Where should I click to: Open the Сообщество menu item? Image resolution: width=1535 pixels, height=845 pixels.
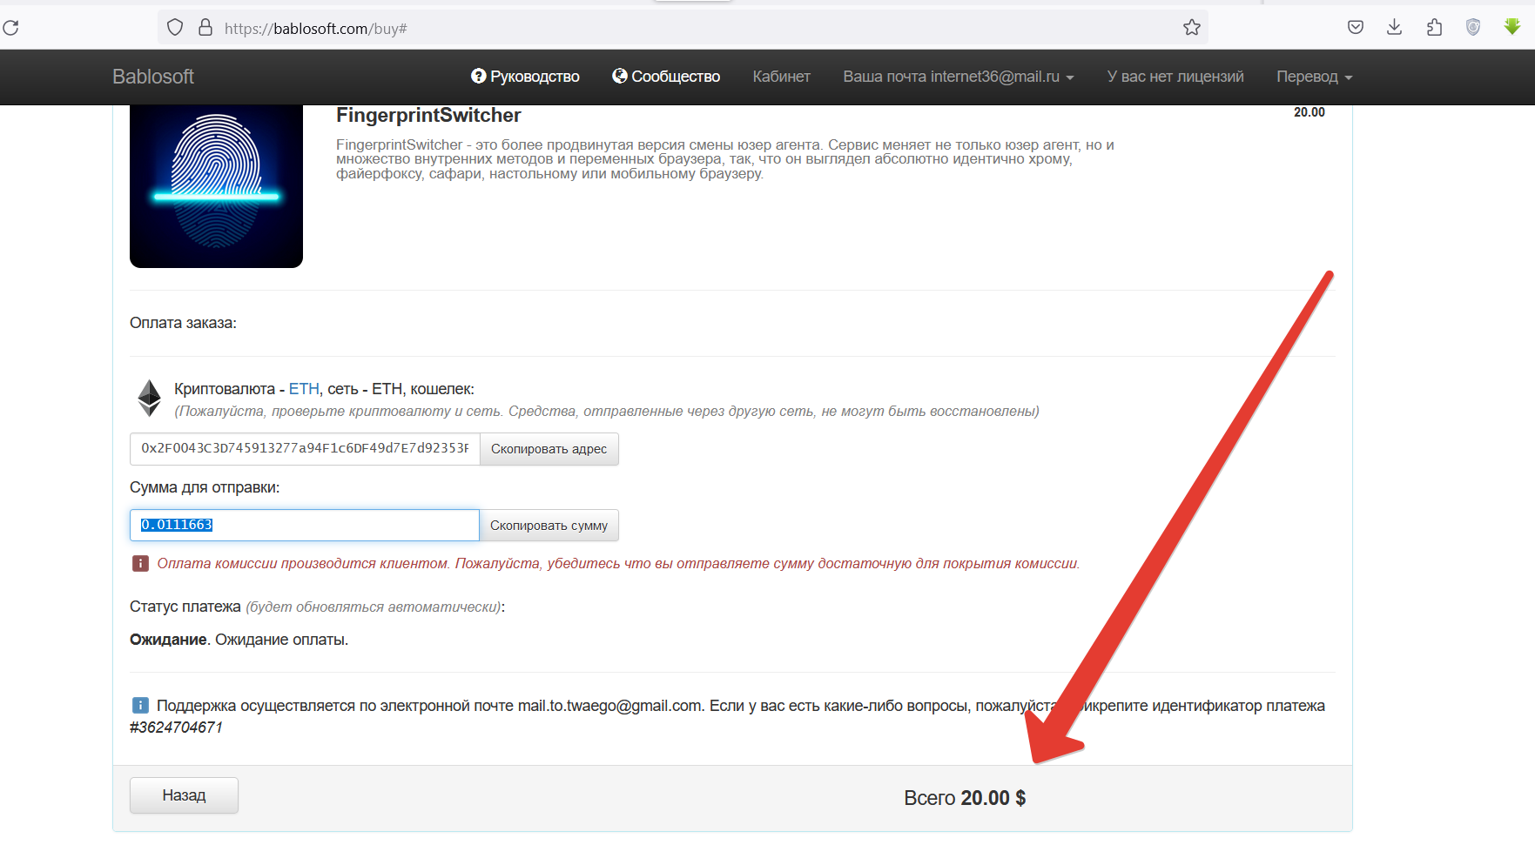pos(666,77)
